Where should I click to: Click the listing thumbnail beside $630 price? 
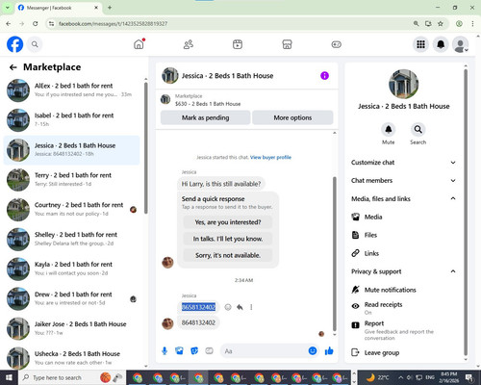(165, 99)
